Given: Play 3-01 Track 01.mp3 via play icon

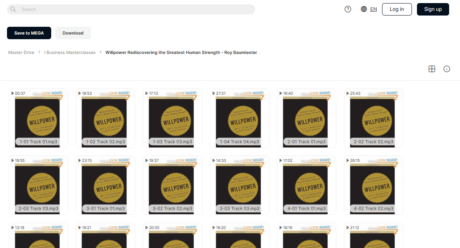Looking at the screenshot, I should tap(80, 161).
